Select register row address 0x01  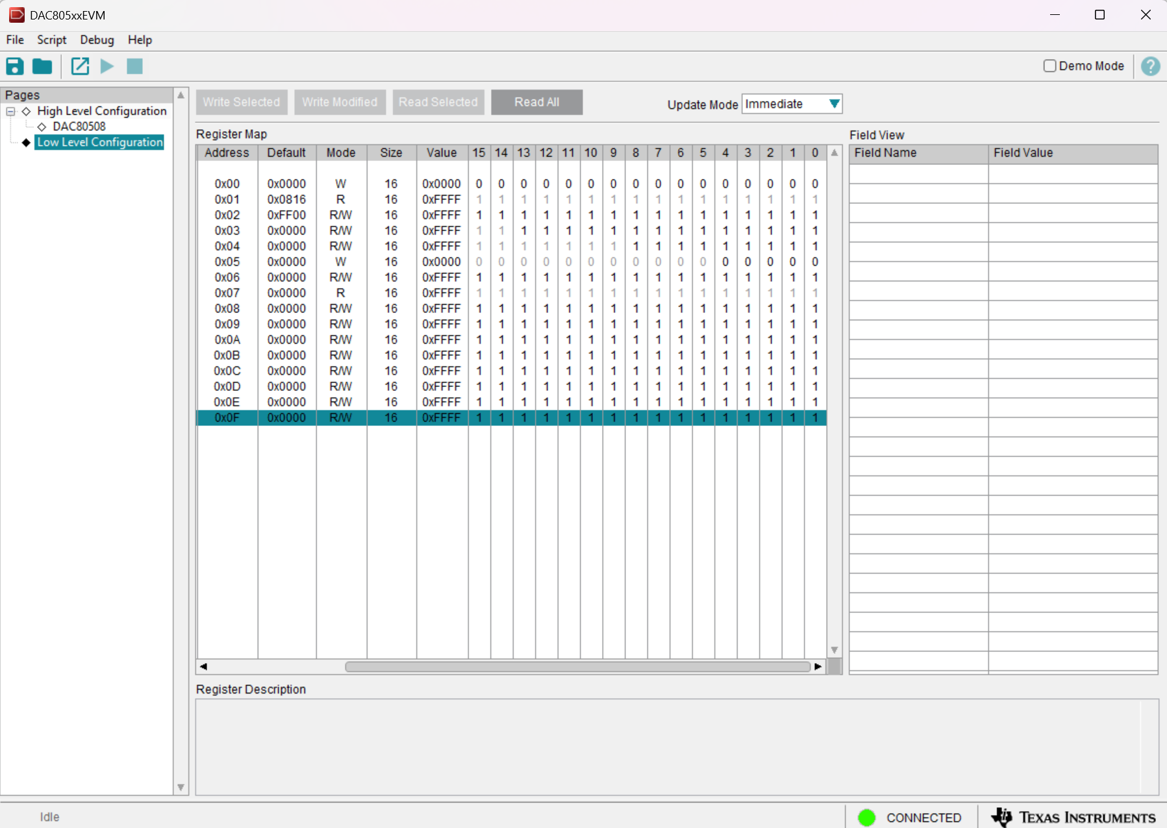[x=511, y=199]
